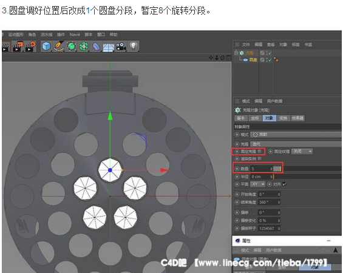This screenshot has width=343, height=273.
Task: Open the Plugins (插件) menu
Action: (x=61, y=35)
